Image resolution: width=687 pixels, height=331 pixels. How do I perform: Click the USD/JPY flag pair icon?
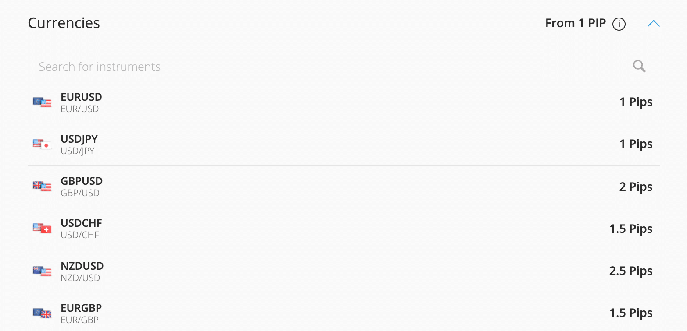[x=42, y=144]
